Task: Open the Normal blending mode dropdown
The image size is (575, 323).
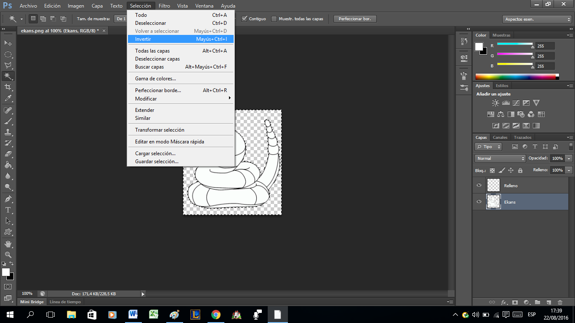Action: click(x=500, y=159)
